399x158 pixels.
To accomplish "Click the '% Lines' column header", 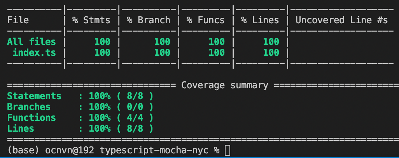I will [x=260, y=20].
